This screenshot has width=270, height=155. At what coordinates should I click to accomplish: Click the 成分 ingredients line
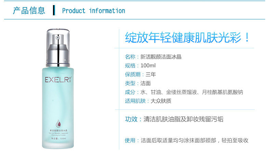click(x=184, y=92)
